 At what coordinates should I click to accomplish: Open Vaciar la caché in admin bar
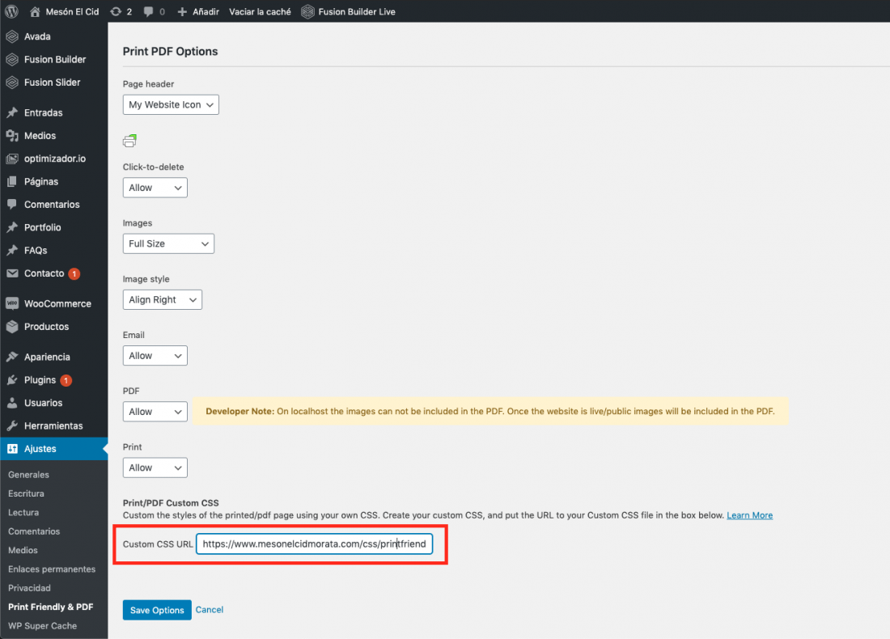(x=260, y=11)
